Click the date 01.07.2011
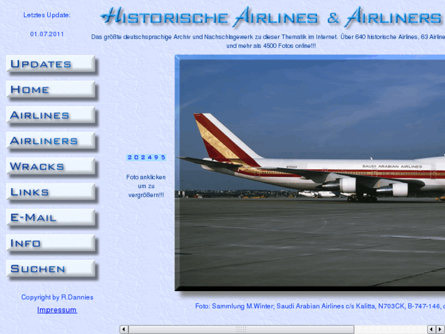This screenshot has width=445, height=334. [x=47, y=34]
